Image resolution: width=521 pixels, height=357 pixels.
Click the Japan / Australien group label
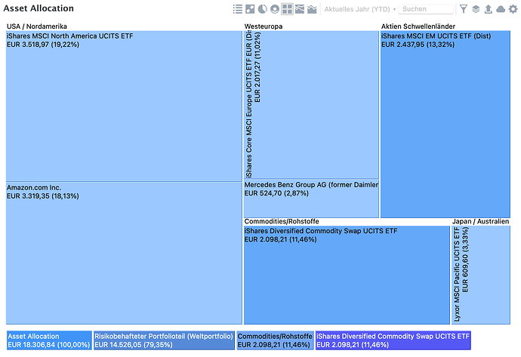tap(480, 221)
